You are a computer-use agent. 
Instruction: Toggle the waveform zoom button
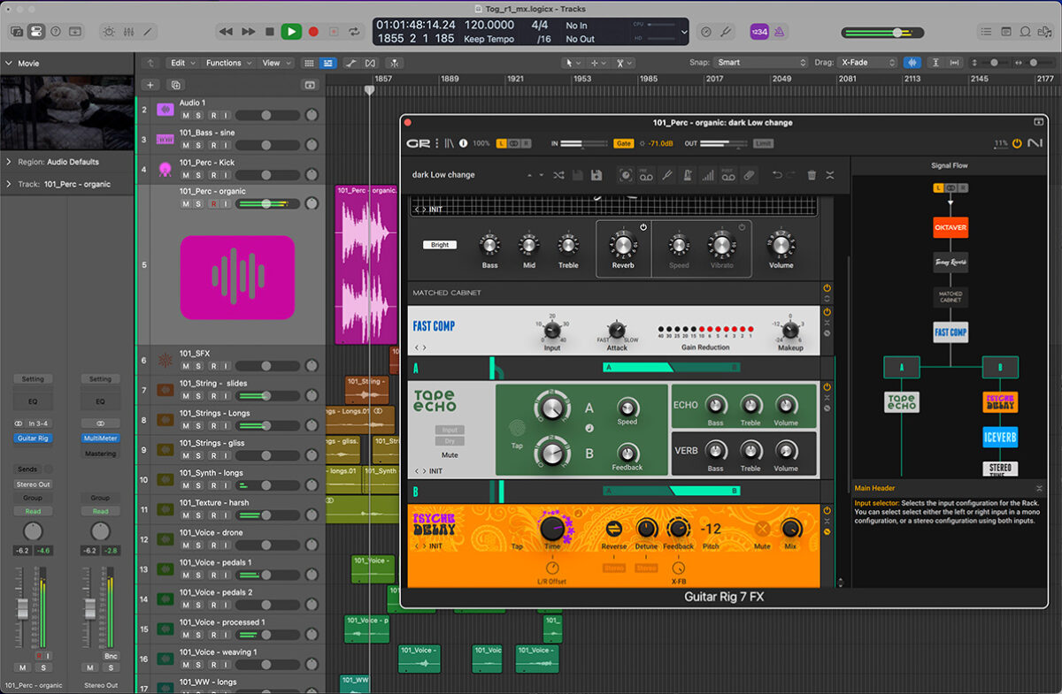coord(912,63)
